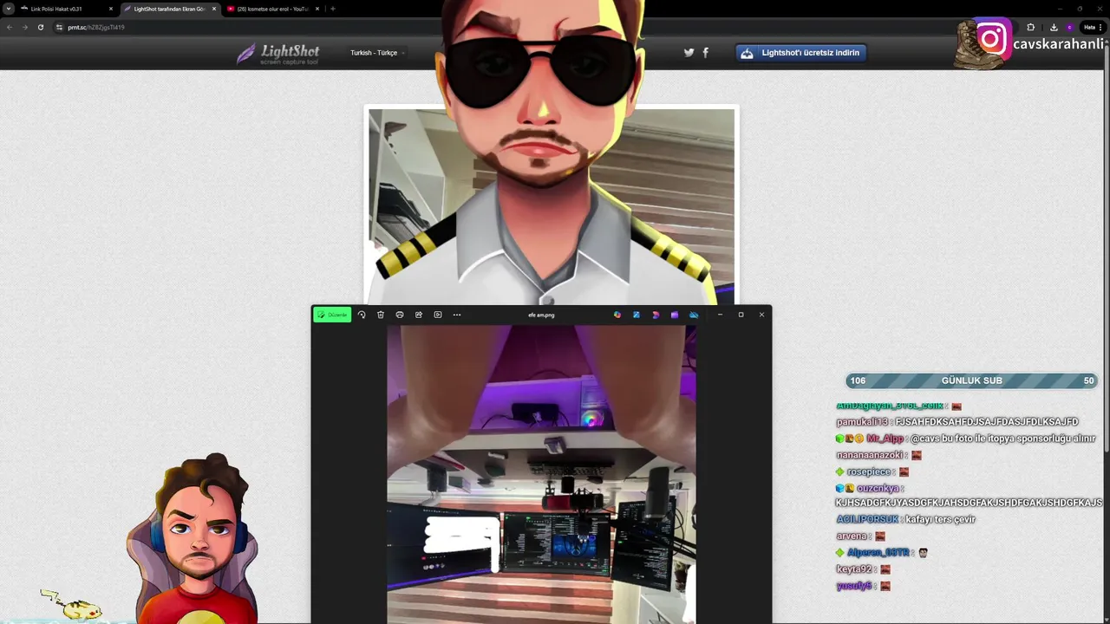Viewport: 1110px width, 624px height.
Task: Click the Instagram logo overlay
Action: pos(993,39)
